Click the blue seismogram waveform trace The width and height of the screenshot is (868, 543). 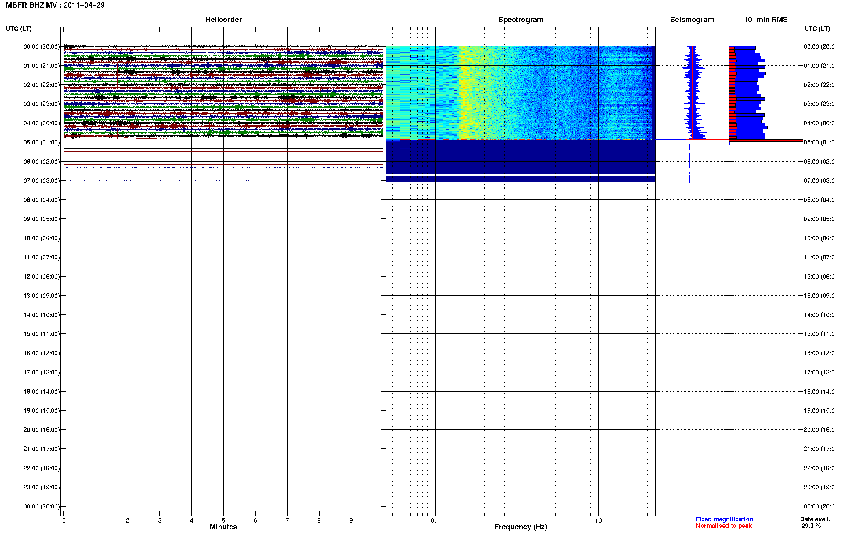[694, 93]
